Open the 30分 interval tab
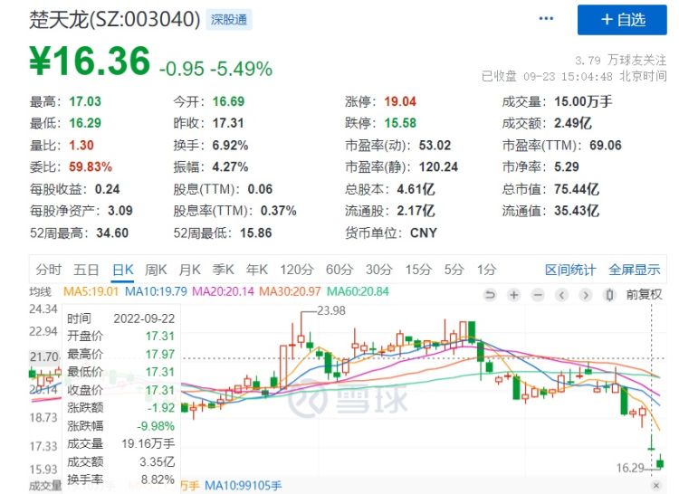679x494 pixels. click(379, 270)
